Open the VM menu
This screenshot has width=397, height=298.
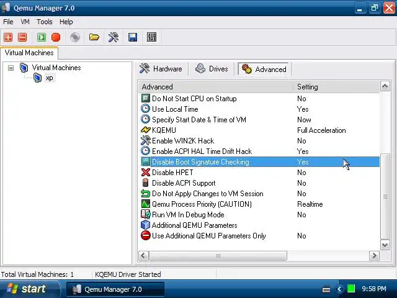(x=25, y=22)
